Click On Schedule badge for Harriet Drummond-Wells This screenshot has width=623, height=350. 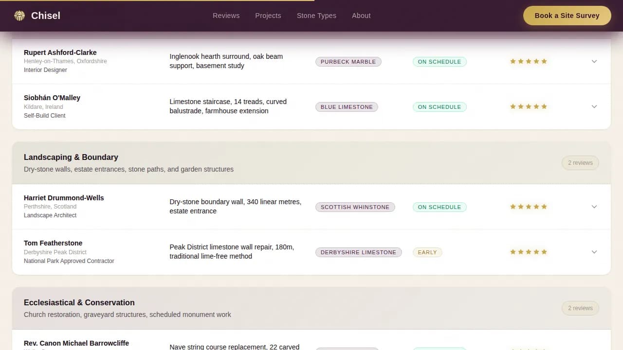click(x=440, y=207)
